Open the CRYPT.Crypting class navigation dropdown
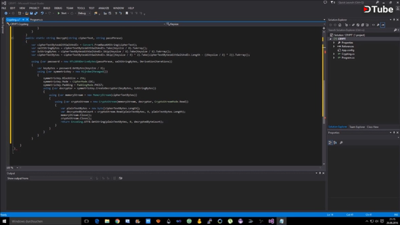This screenshot has width=400, height=225. coord(86,24)
